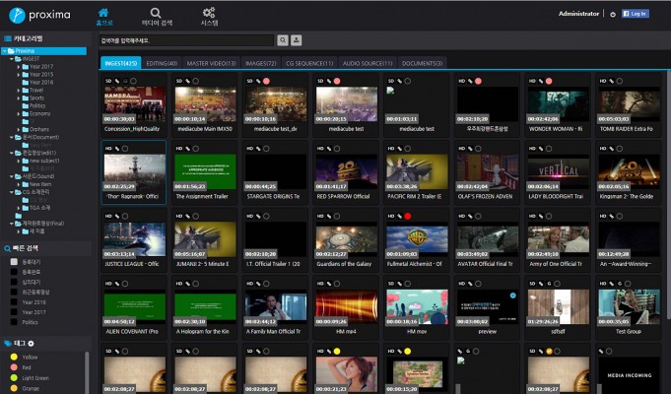Click the power logout icon near Administrator
This screenshot has height=394, width=671.
pos(613,14)
